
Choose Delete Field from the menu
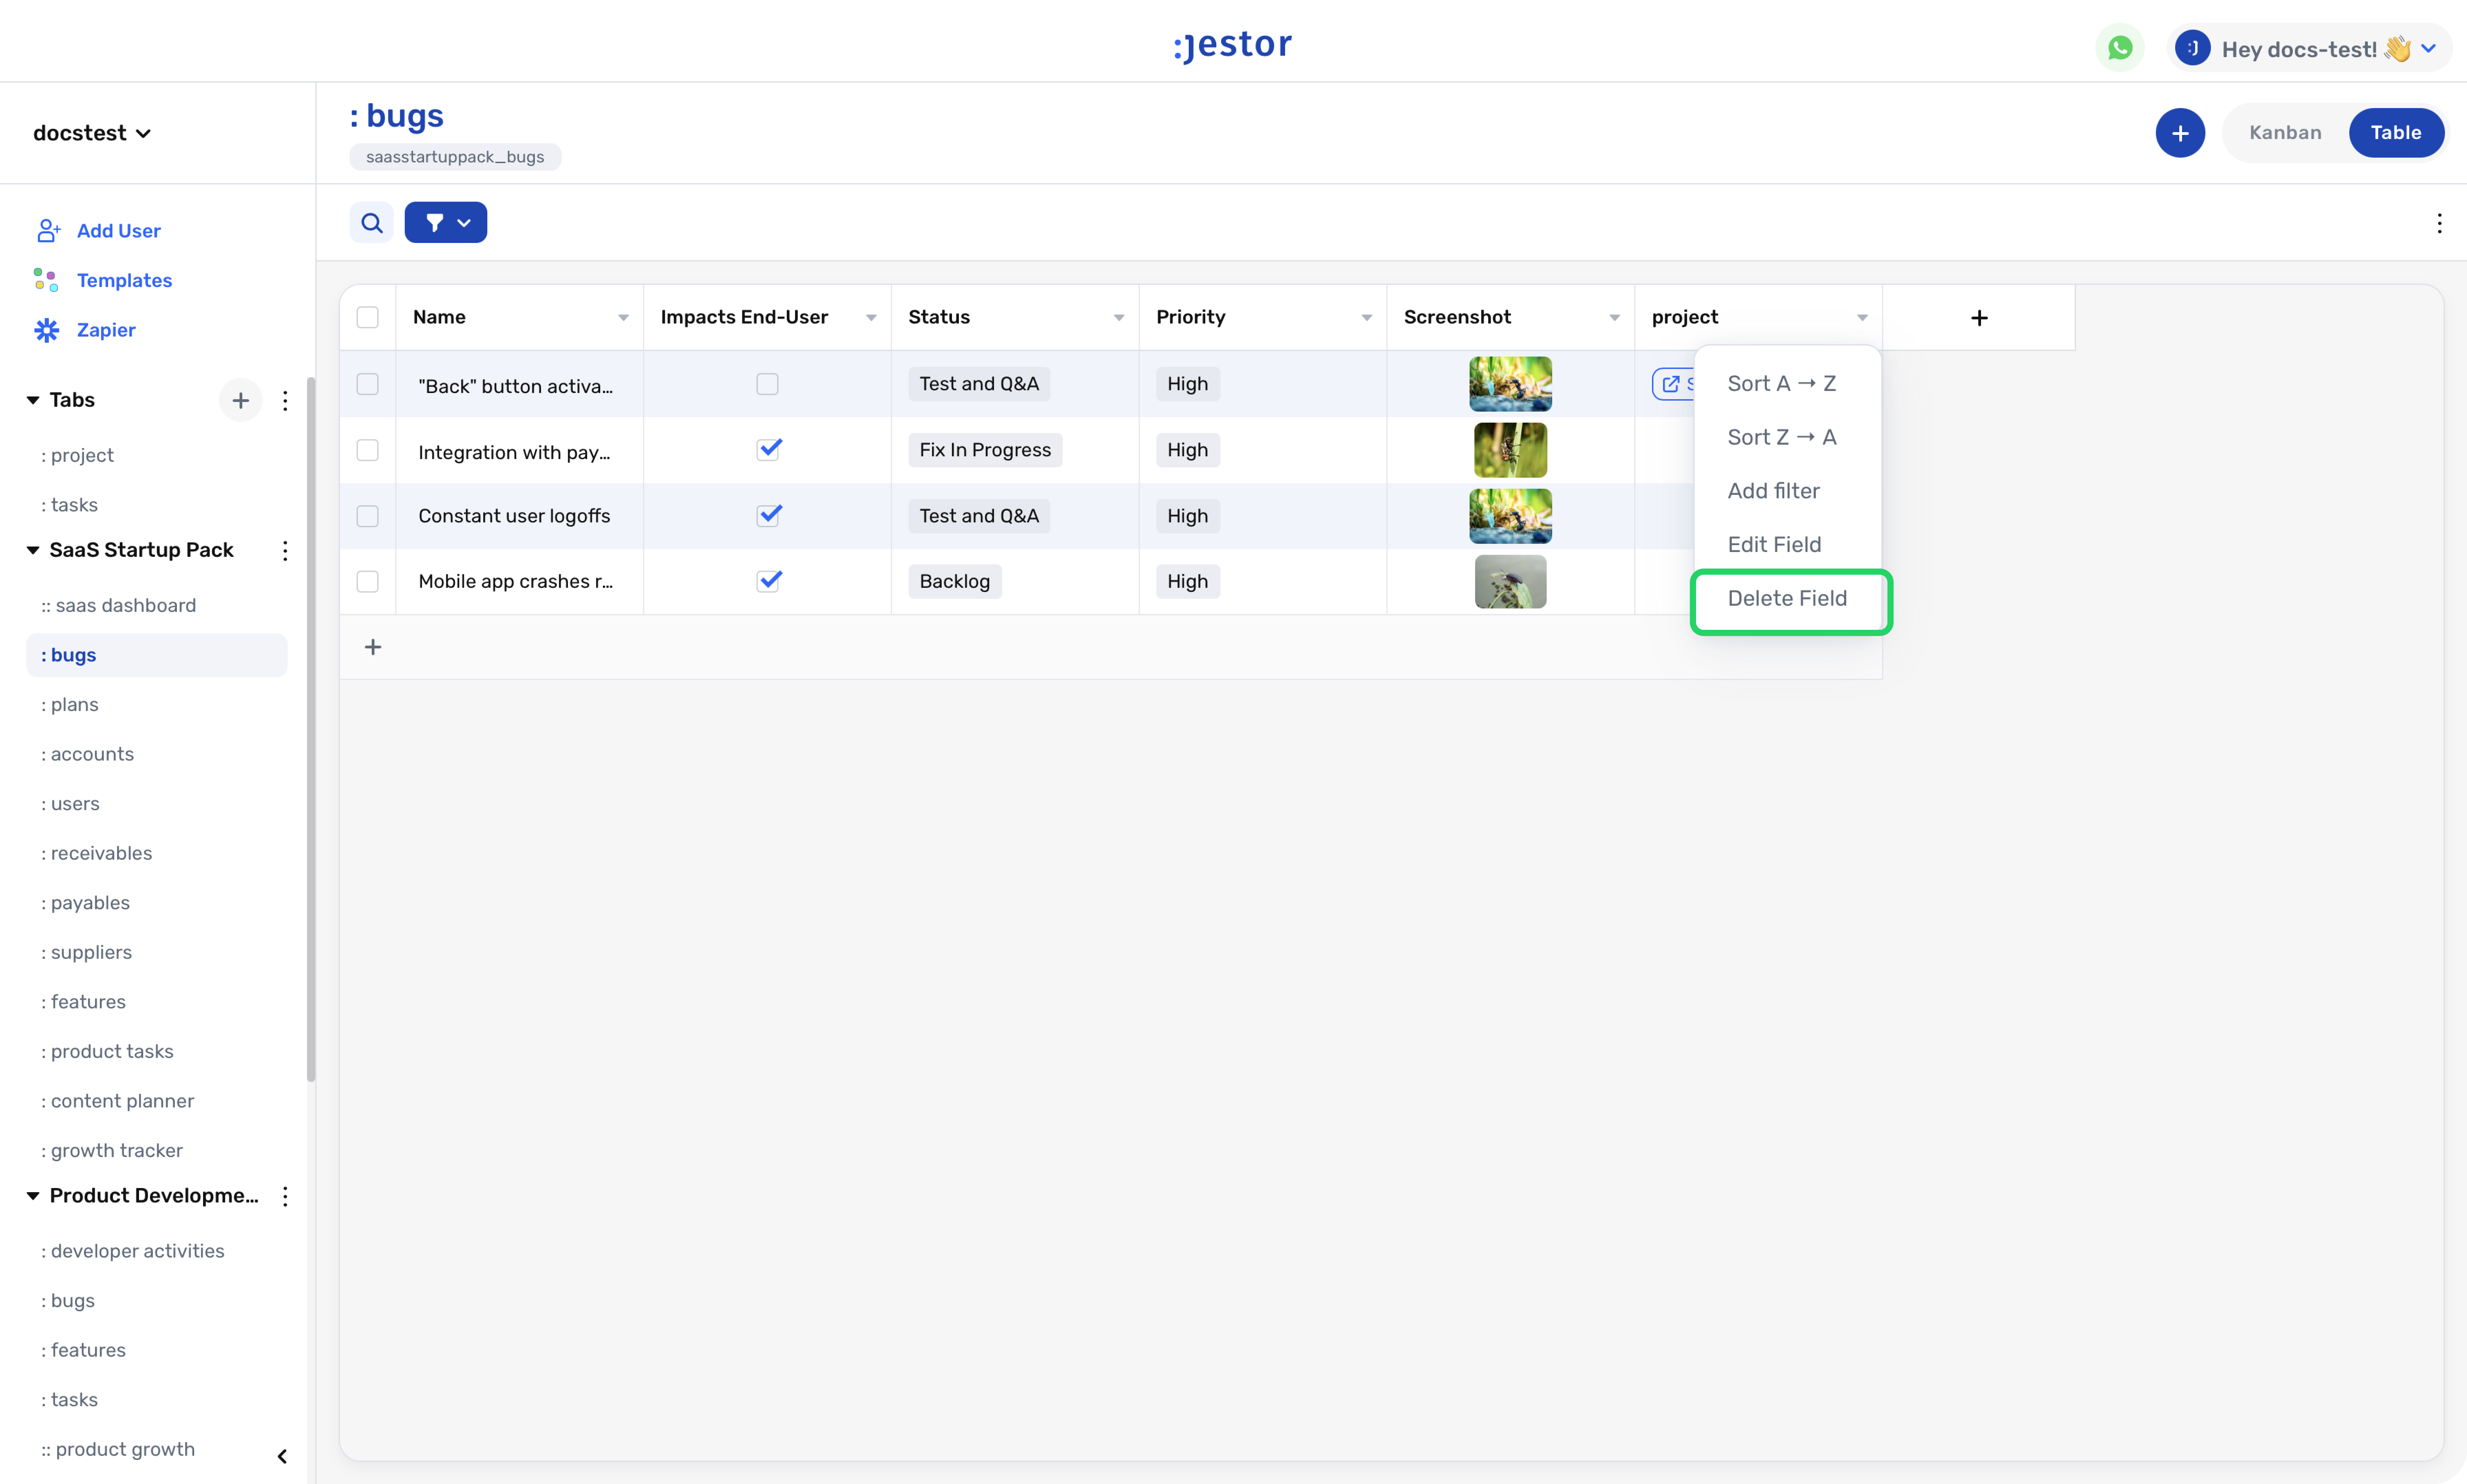click(x=1787, y=598)
